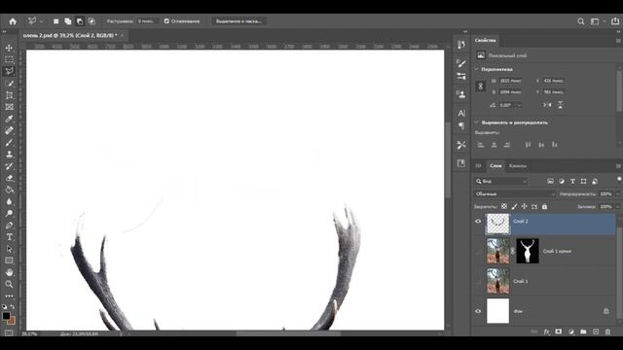This screenshot has height=350, width=623.
Task: Click Delete layer trash button
Action: click(x=607, y=332)
